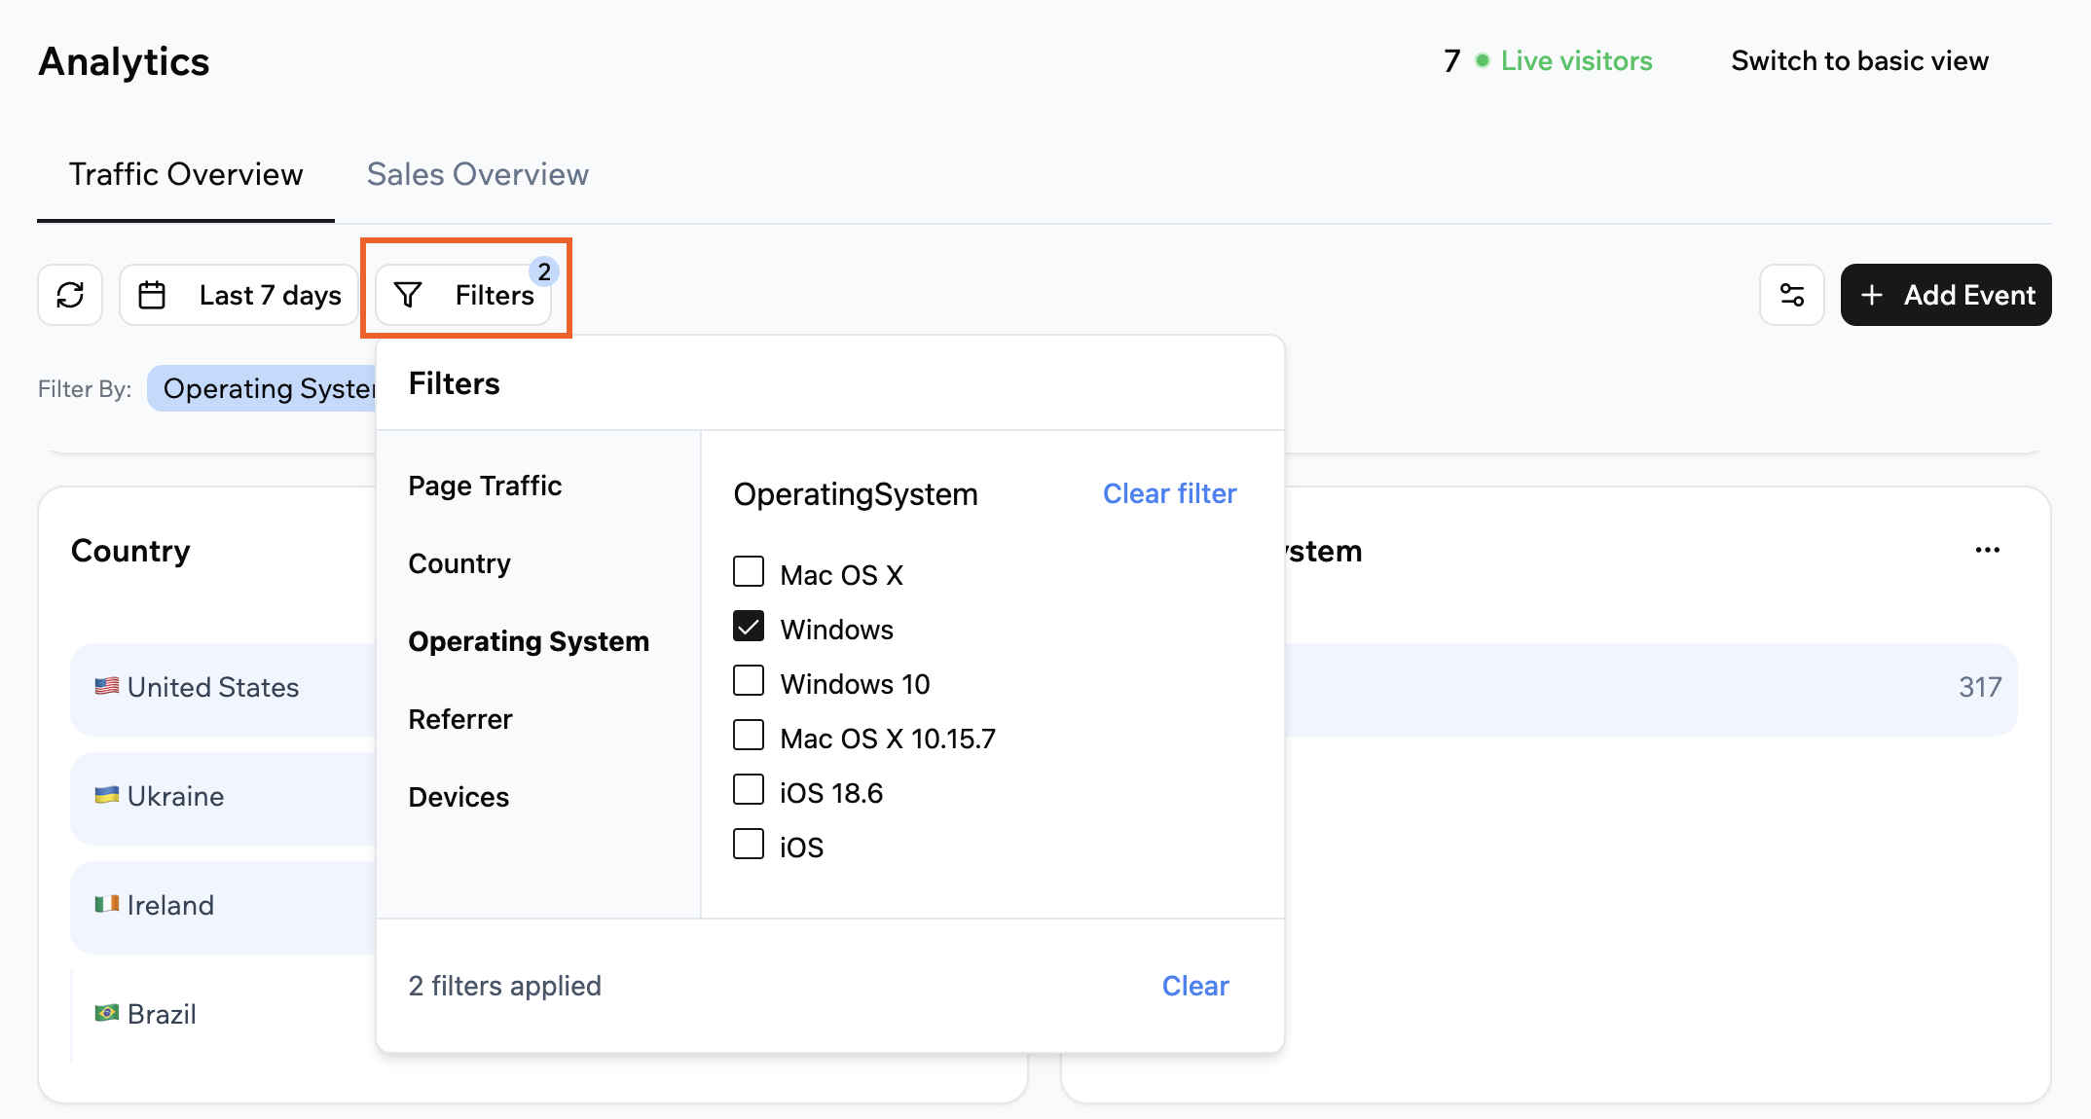Screen dimensions: 2091x1119
Task: Open the ellipsis menu on Operating System card
Action: tap(1987, 550)
